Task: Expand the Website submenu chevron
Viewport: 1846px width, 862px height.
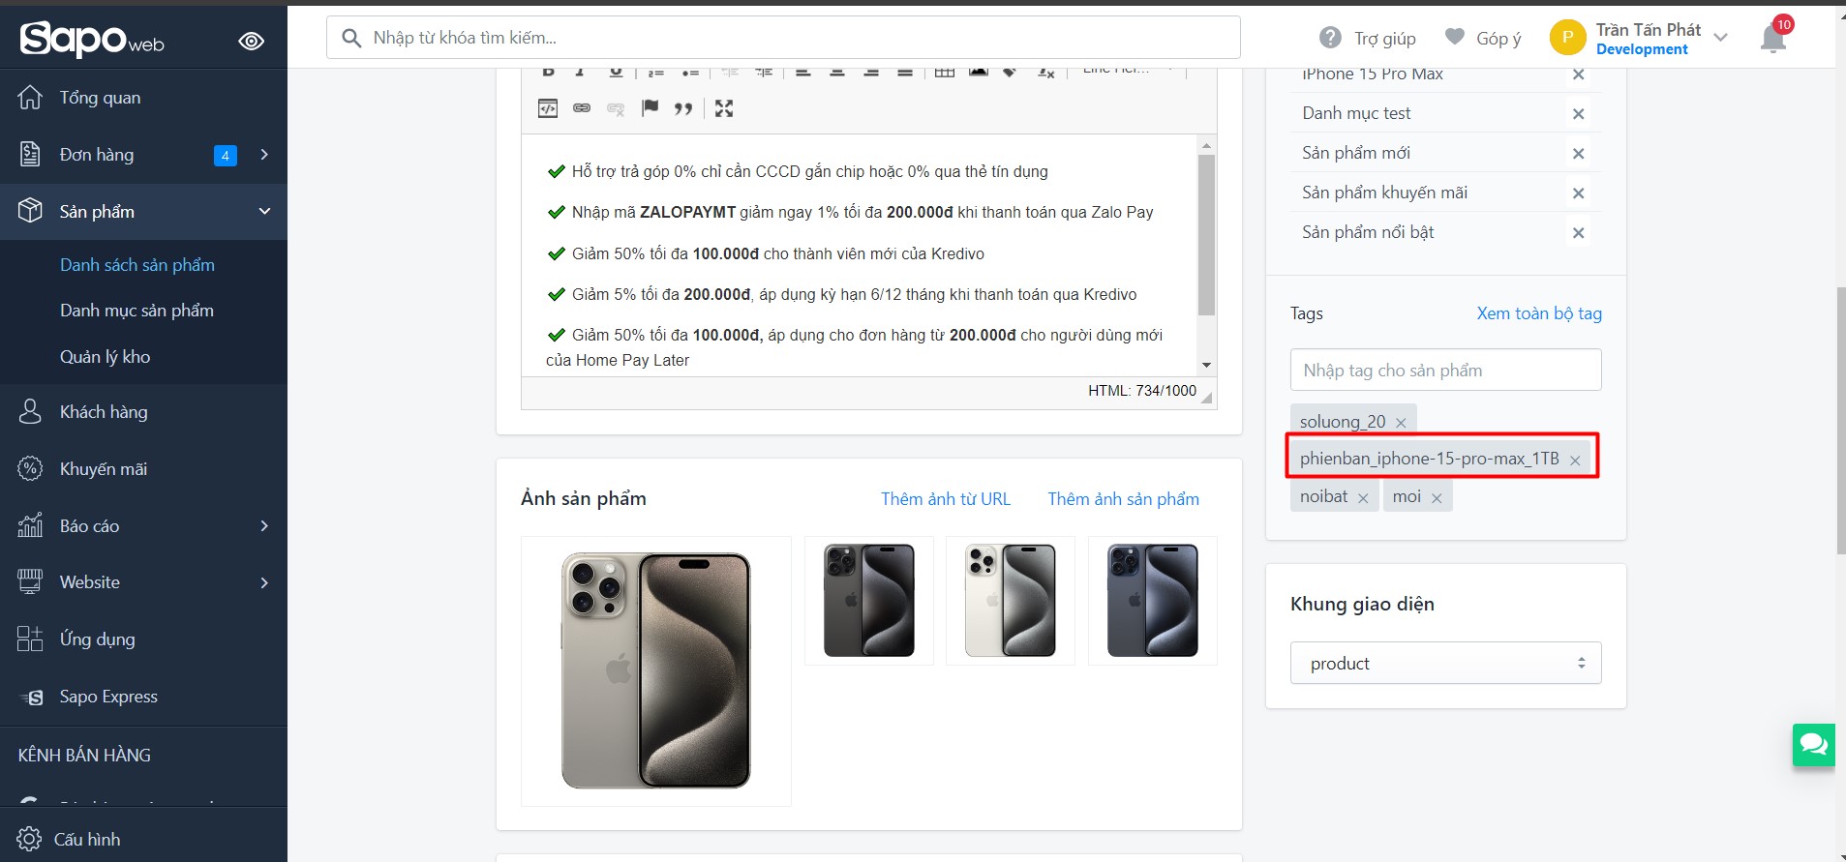Action: [264, 582]
